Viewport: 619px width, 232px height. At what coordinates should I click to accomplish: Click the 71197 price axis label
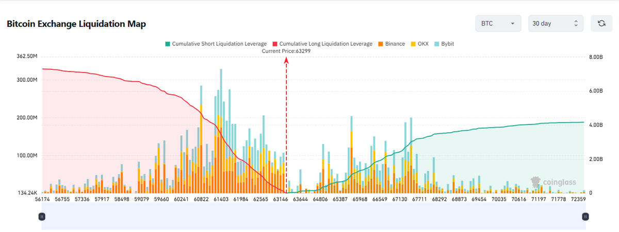(539, 199)
